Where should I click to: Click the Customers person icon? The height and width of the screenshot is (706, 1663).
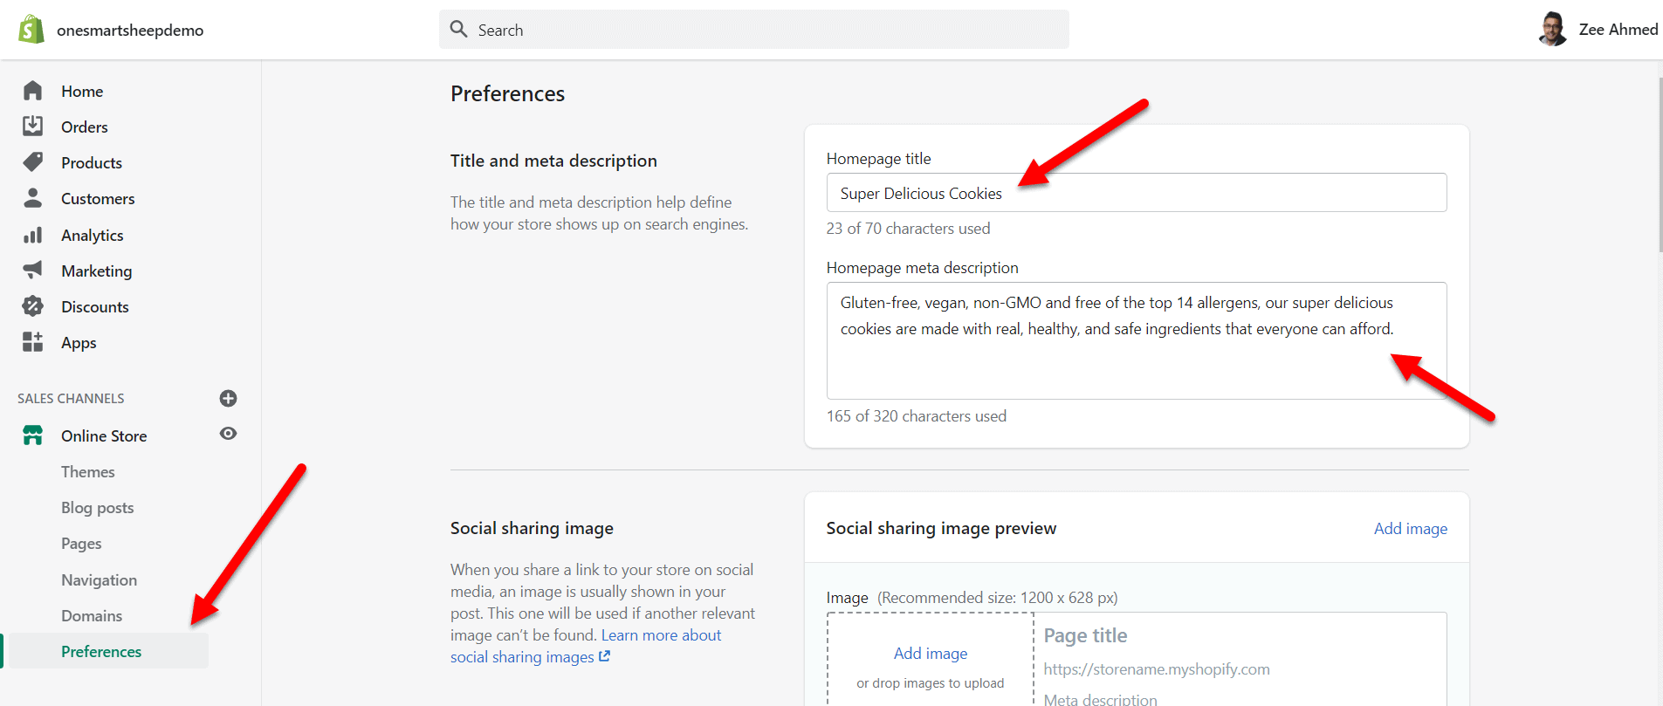pos(33,198)
